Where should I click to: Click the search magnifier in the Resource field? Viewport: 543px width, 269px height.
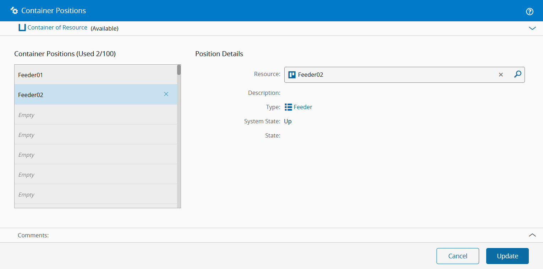[518, 74]
